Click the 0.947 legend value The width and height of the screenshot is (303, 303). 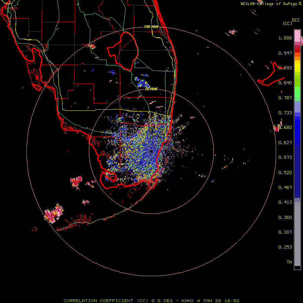pos(285,53)
